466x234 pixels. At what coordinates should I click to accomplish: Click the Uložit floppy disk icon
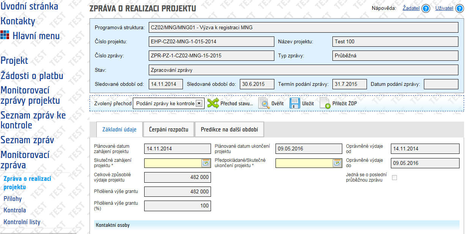(x=295, y=103)
